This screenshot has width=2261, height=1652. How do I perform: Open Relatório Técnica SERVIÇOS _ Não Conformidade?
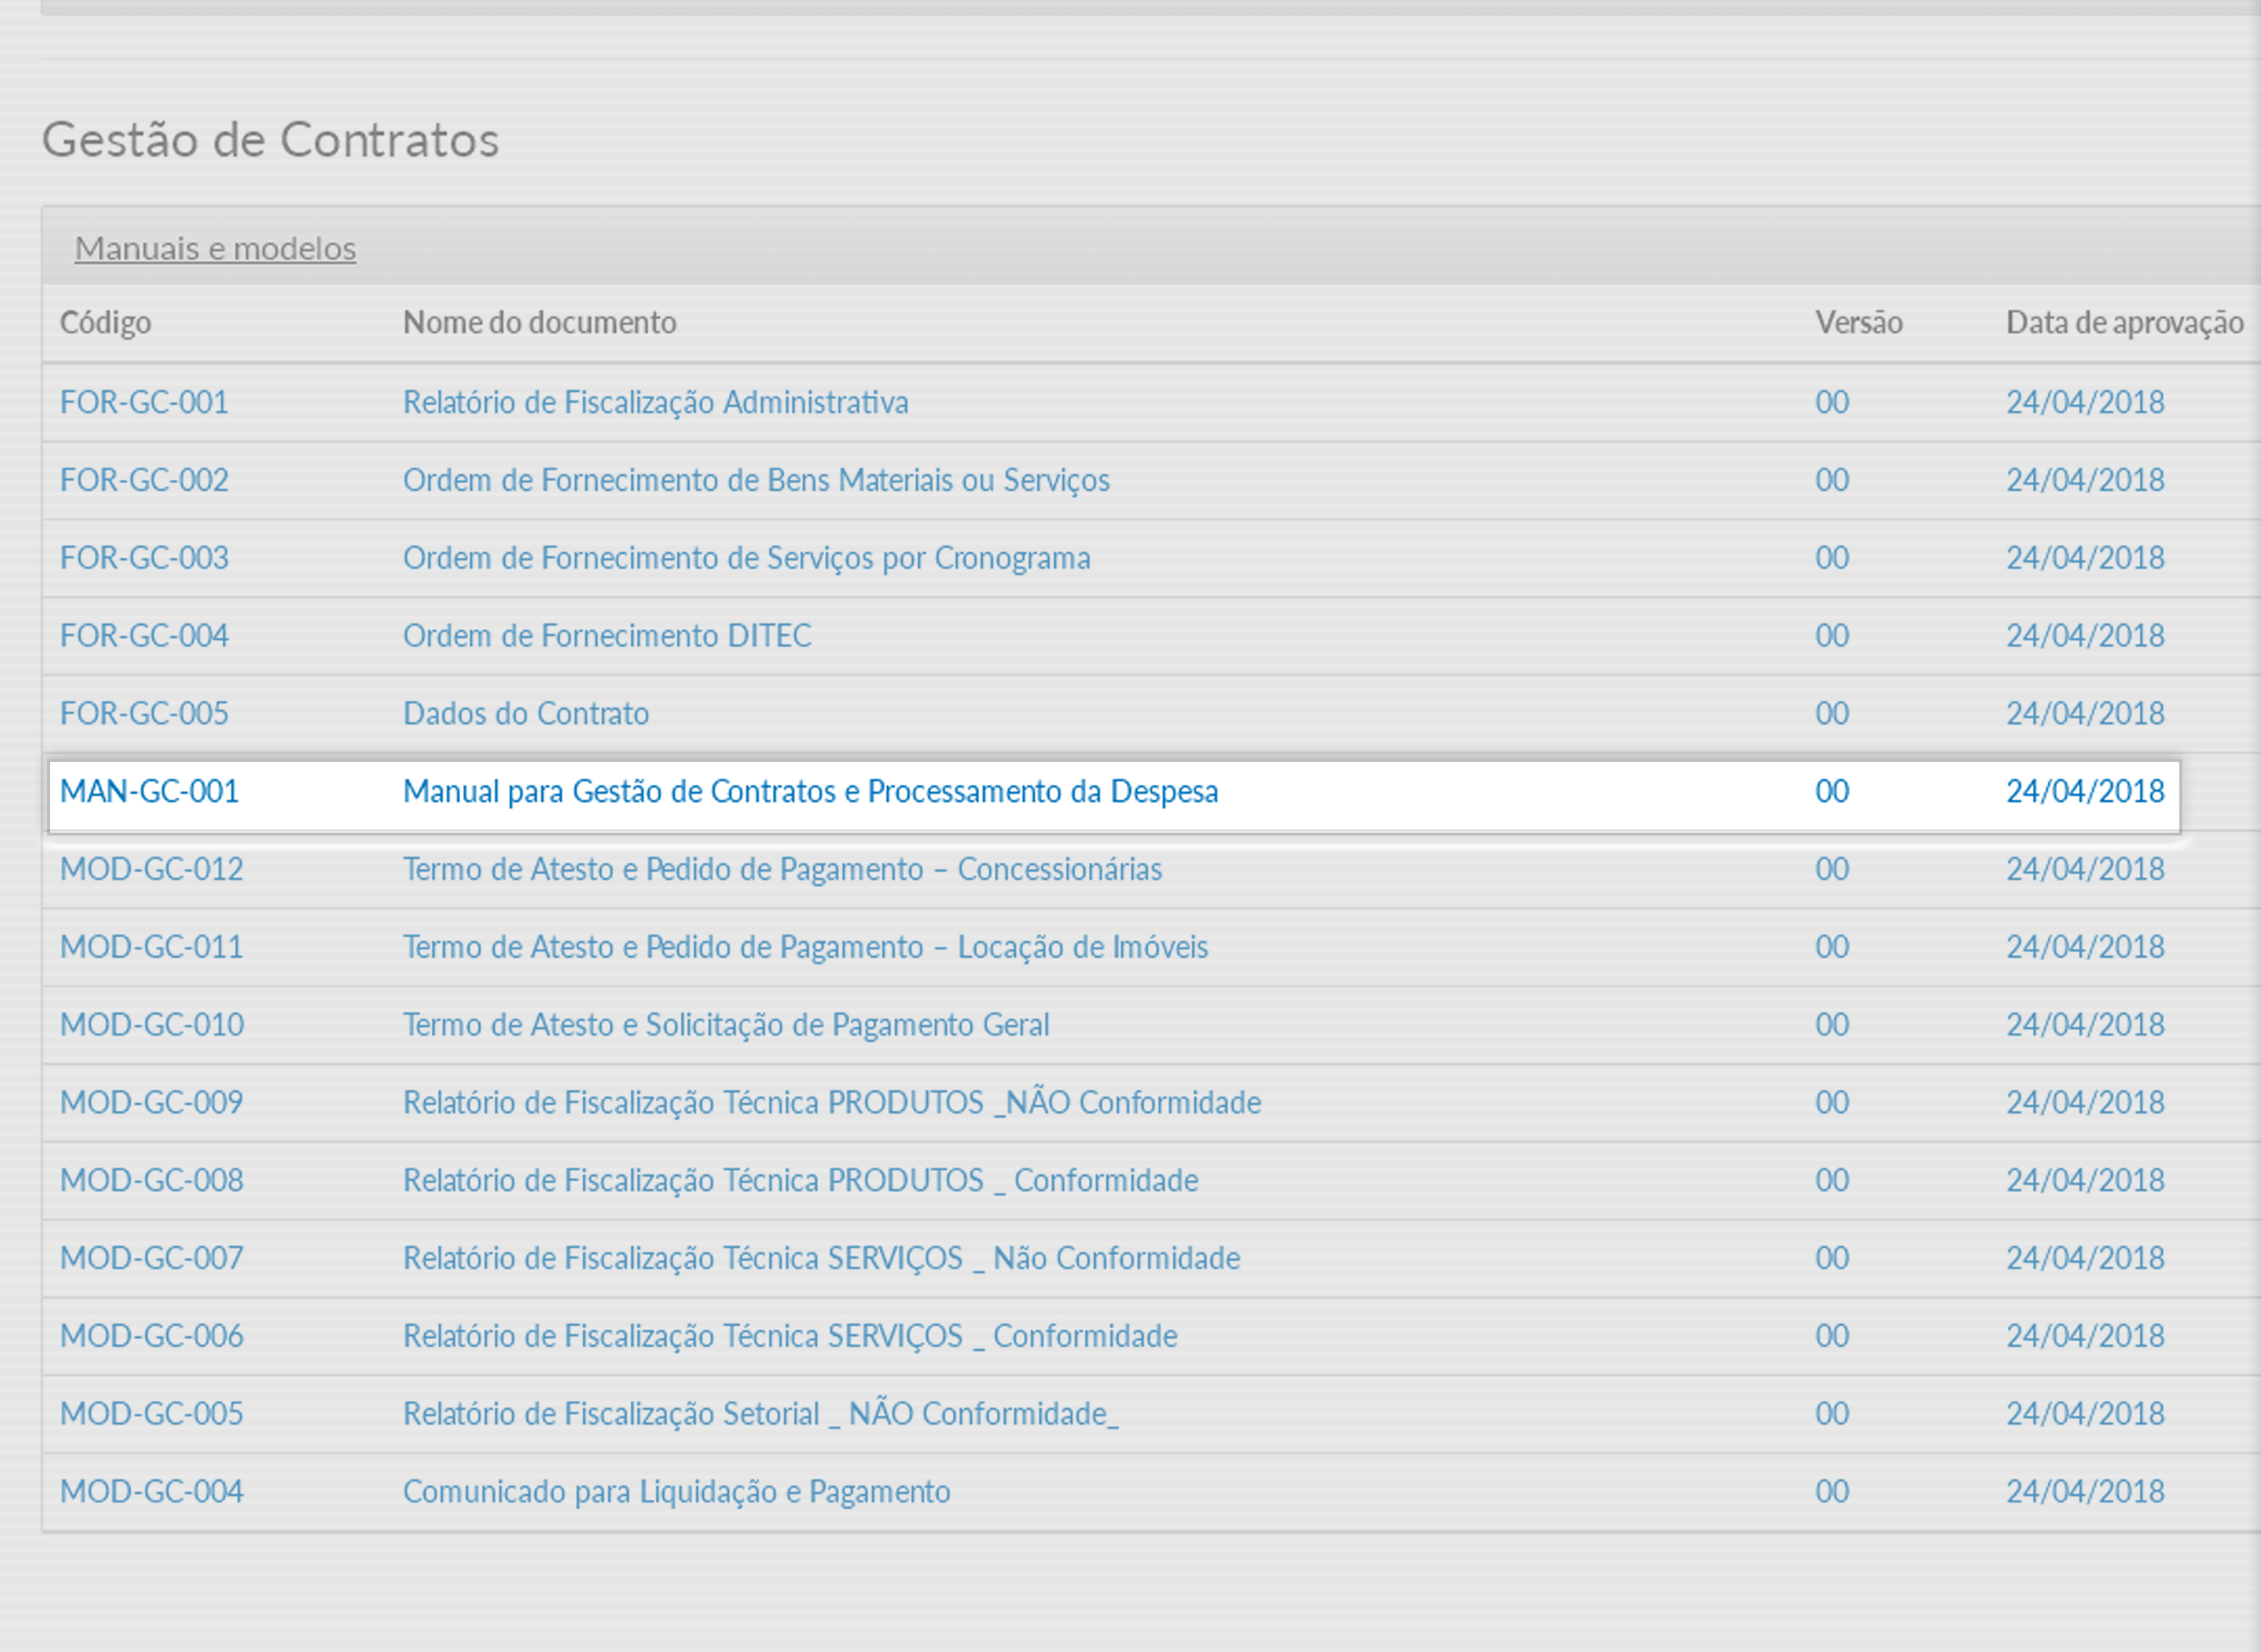821,1259
